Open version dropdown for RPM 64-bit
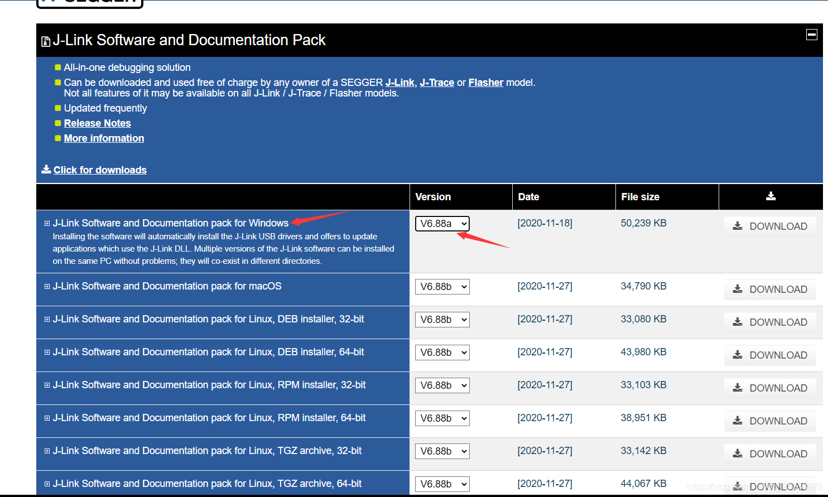The image size is (828, 497). (442, 418)
